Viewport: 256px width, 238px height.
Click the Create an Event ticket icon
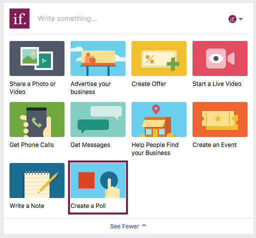coord(220,119)
